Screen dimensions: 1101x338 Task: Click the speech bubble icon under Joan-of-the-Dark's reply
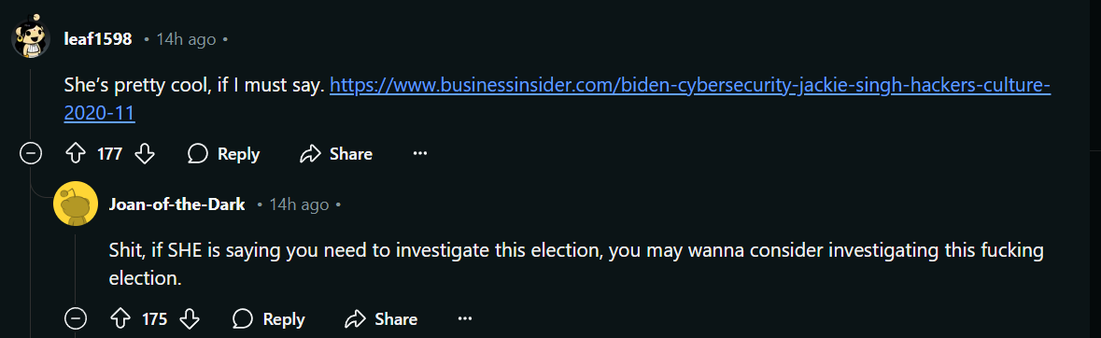243,319
